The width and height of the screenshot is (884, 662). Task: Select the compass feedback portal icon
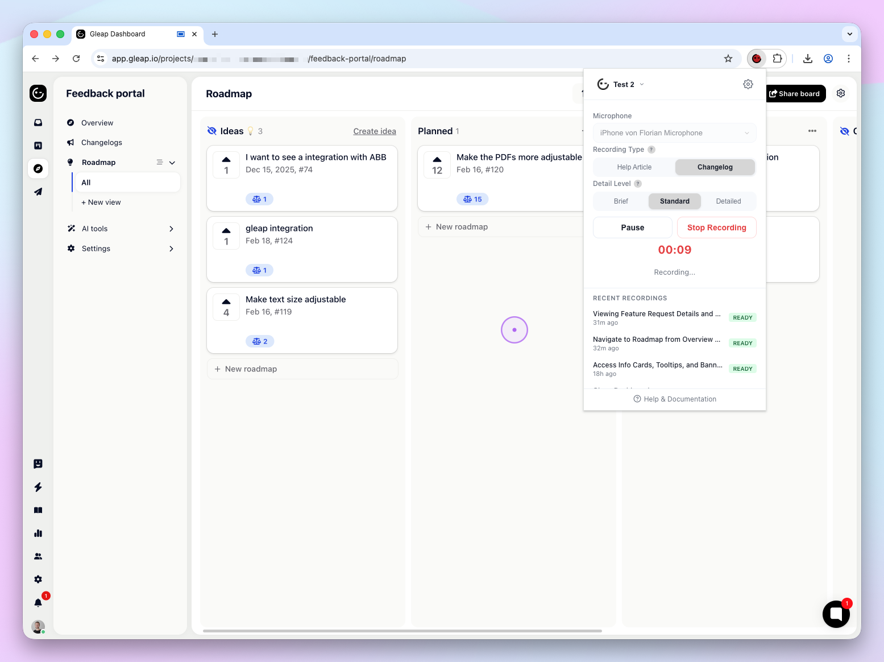click(38, 168)
